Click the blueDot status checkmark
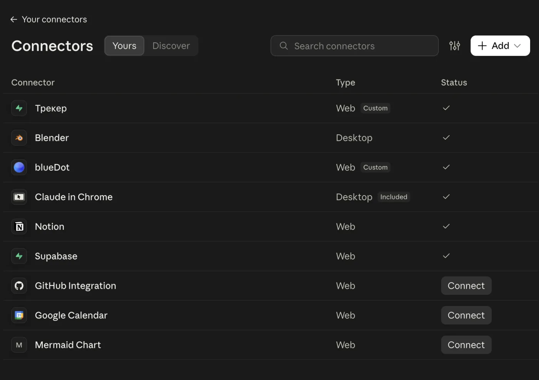 tap(446, 167)
